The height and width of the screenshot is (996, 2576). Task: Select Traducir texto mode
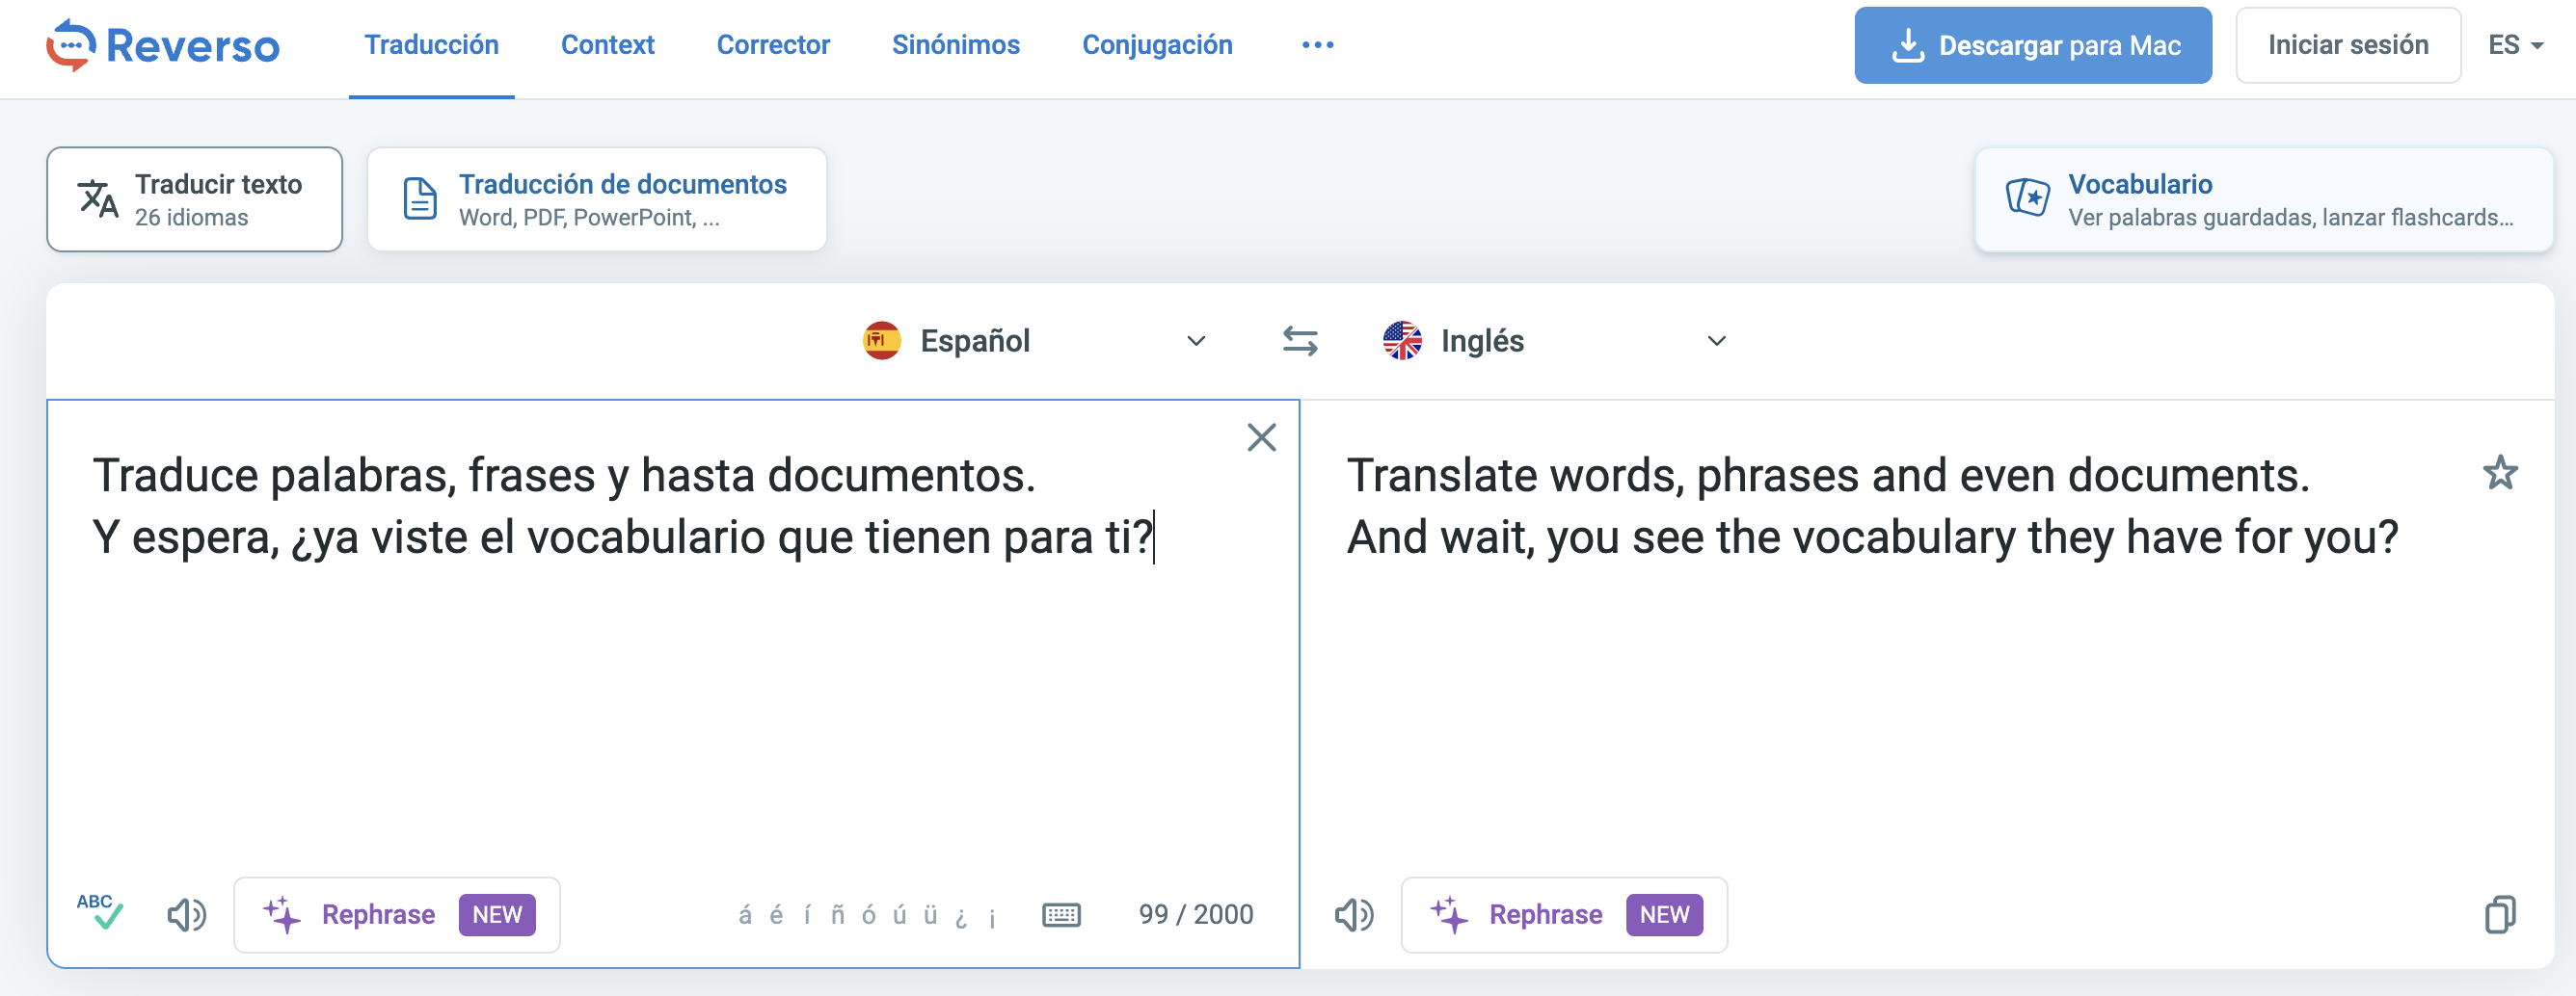point(194,198)
